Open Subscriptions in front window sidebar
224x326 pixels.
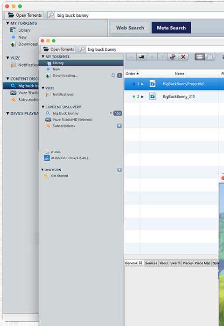(x=63, y=126)
